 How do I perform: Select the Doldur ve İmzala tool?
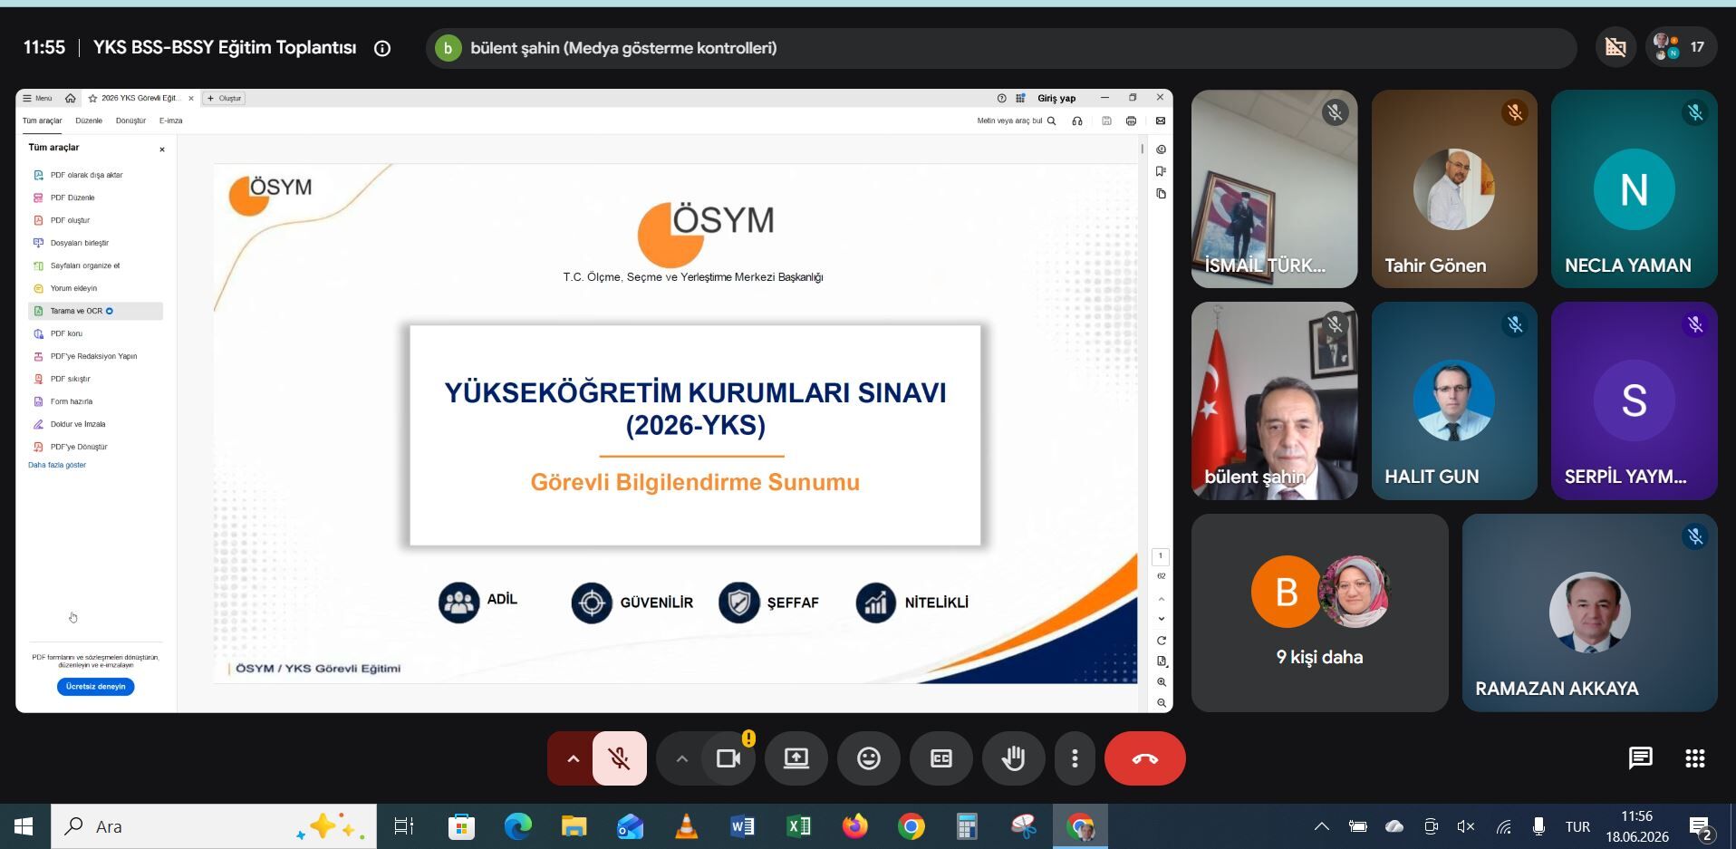(95, 424)
